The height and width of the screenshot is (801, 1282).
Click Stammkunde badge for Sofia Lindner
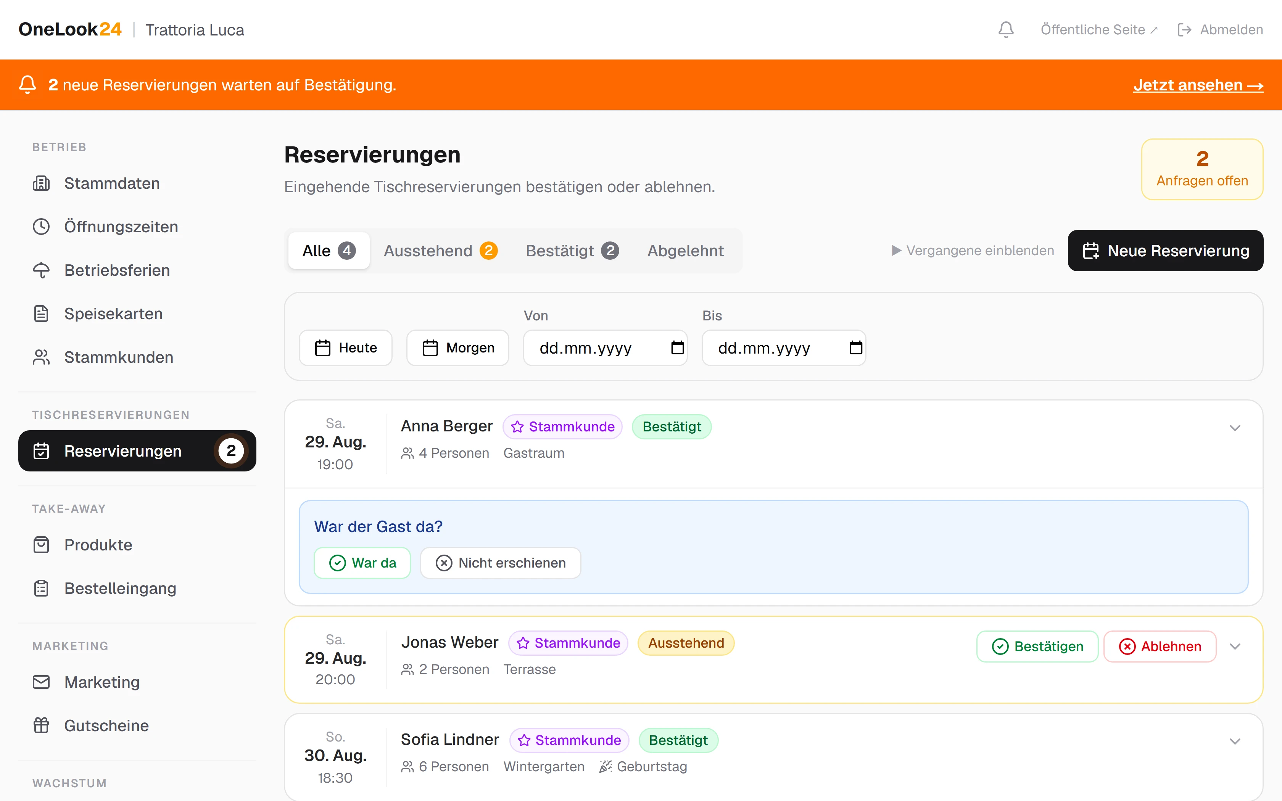[570, 741]
